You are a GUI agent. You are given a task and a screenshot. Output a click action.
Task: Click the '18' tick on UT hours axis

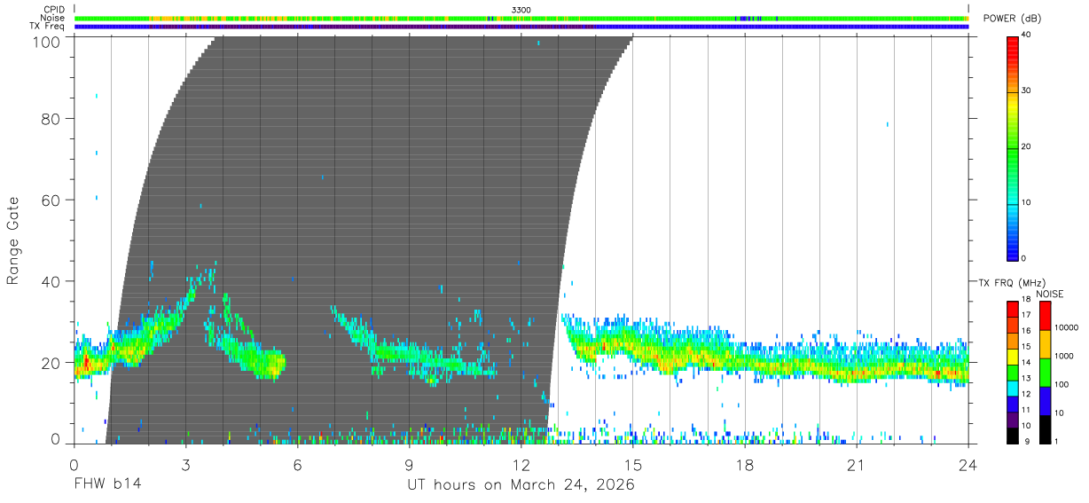pyautogui.click(x=744, y=464)
